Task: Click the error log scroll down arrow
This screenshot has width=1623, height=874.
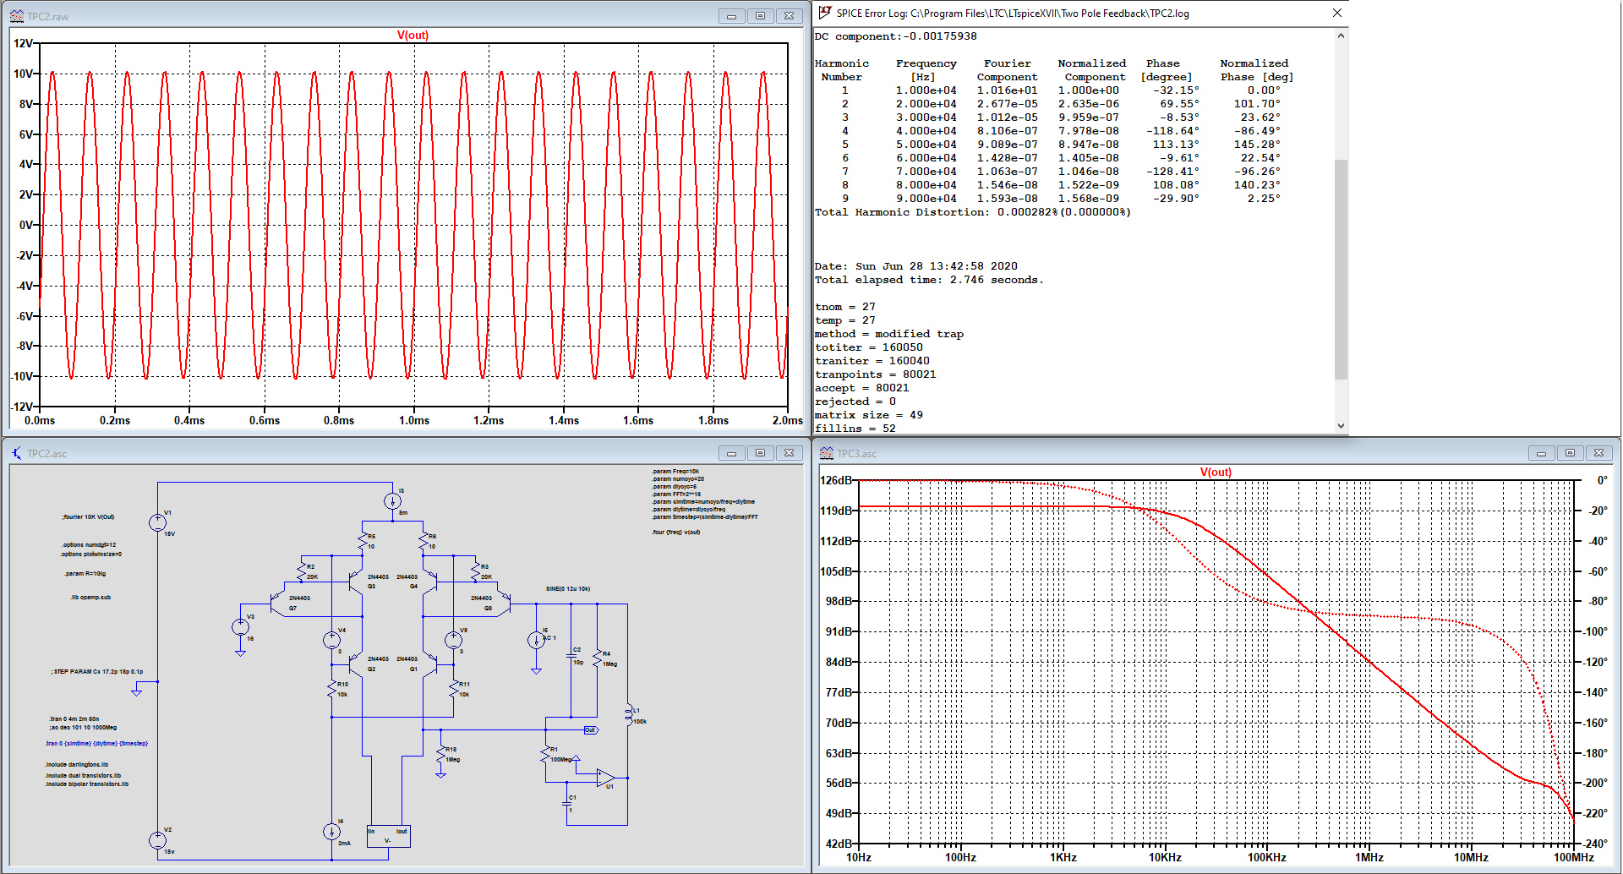Action: coord(1341,426)
